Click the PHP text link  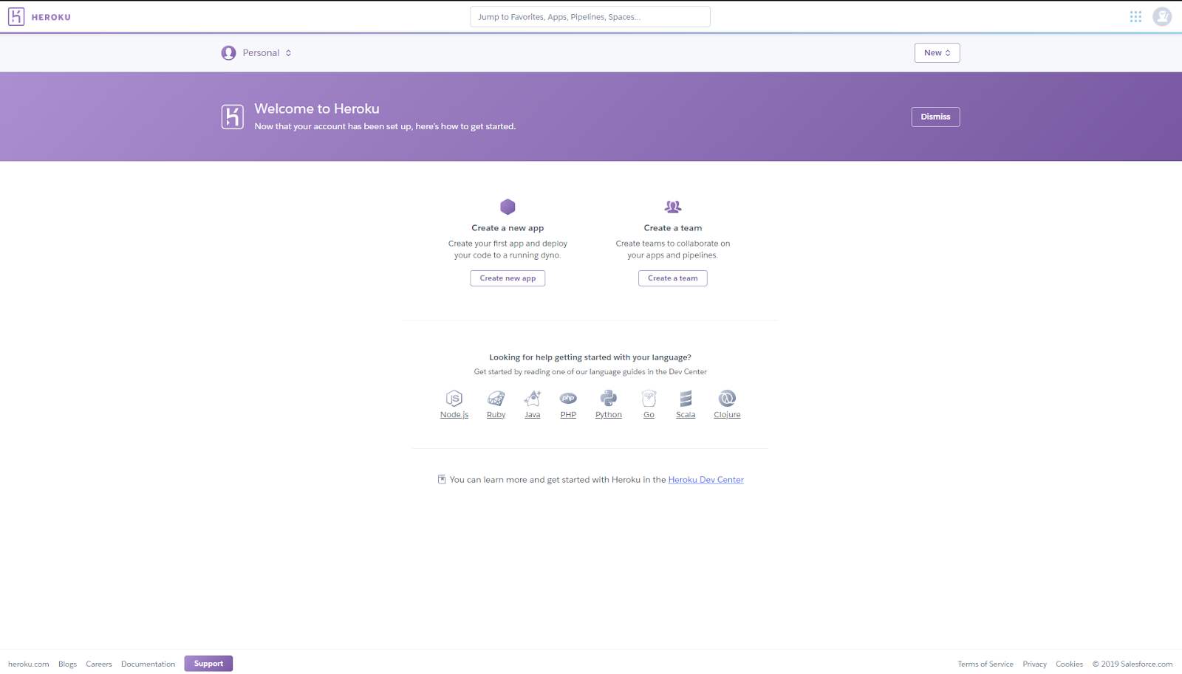pyautogui.click(x=568, y=415)
